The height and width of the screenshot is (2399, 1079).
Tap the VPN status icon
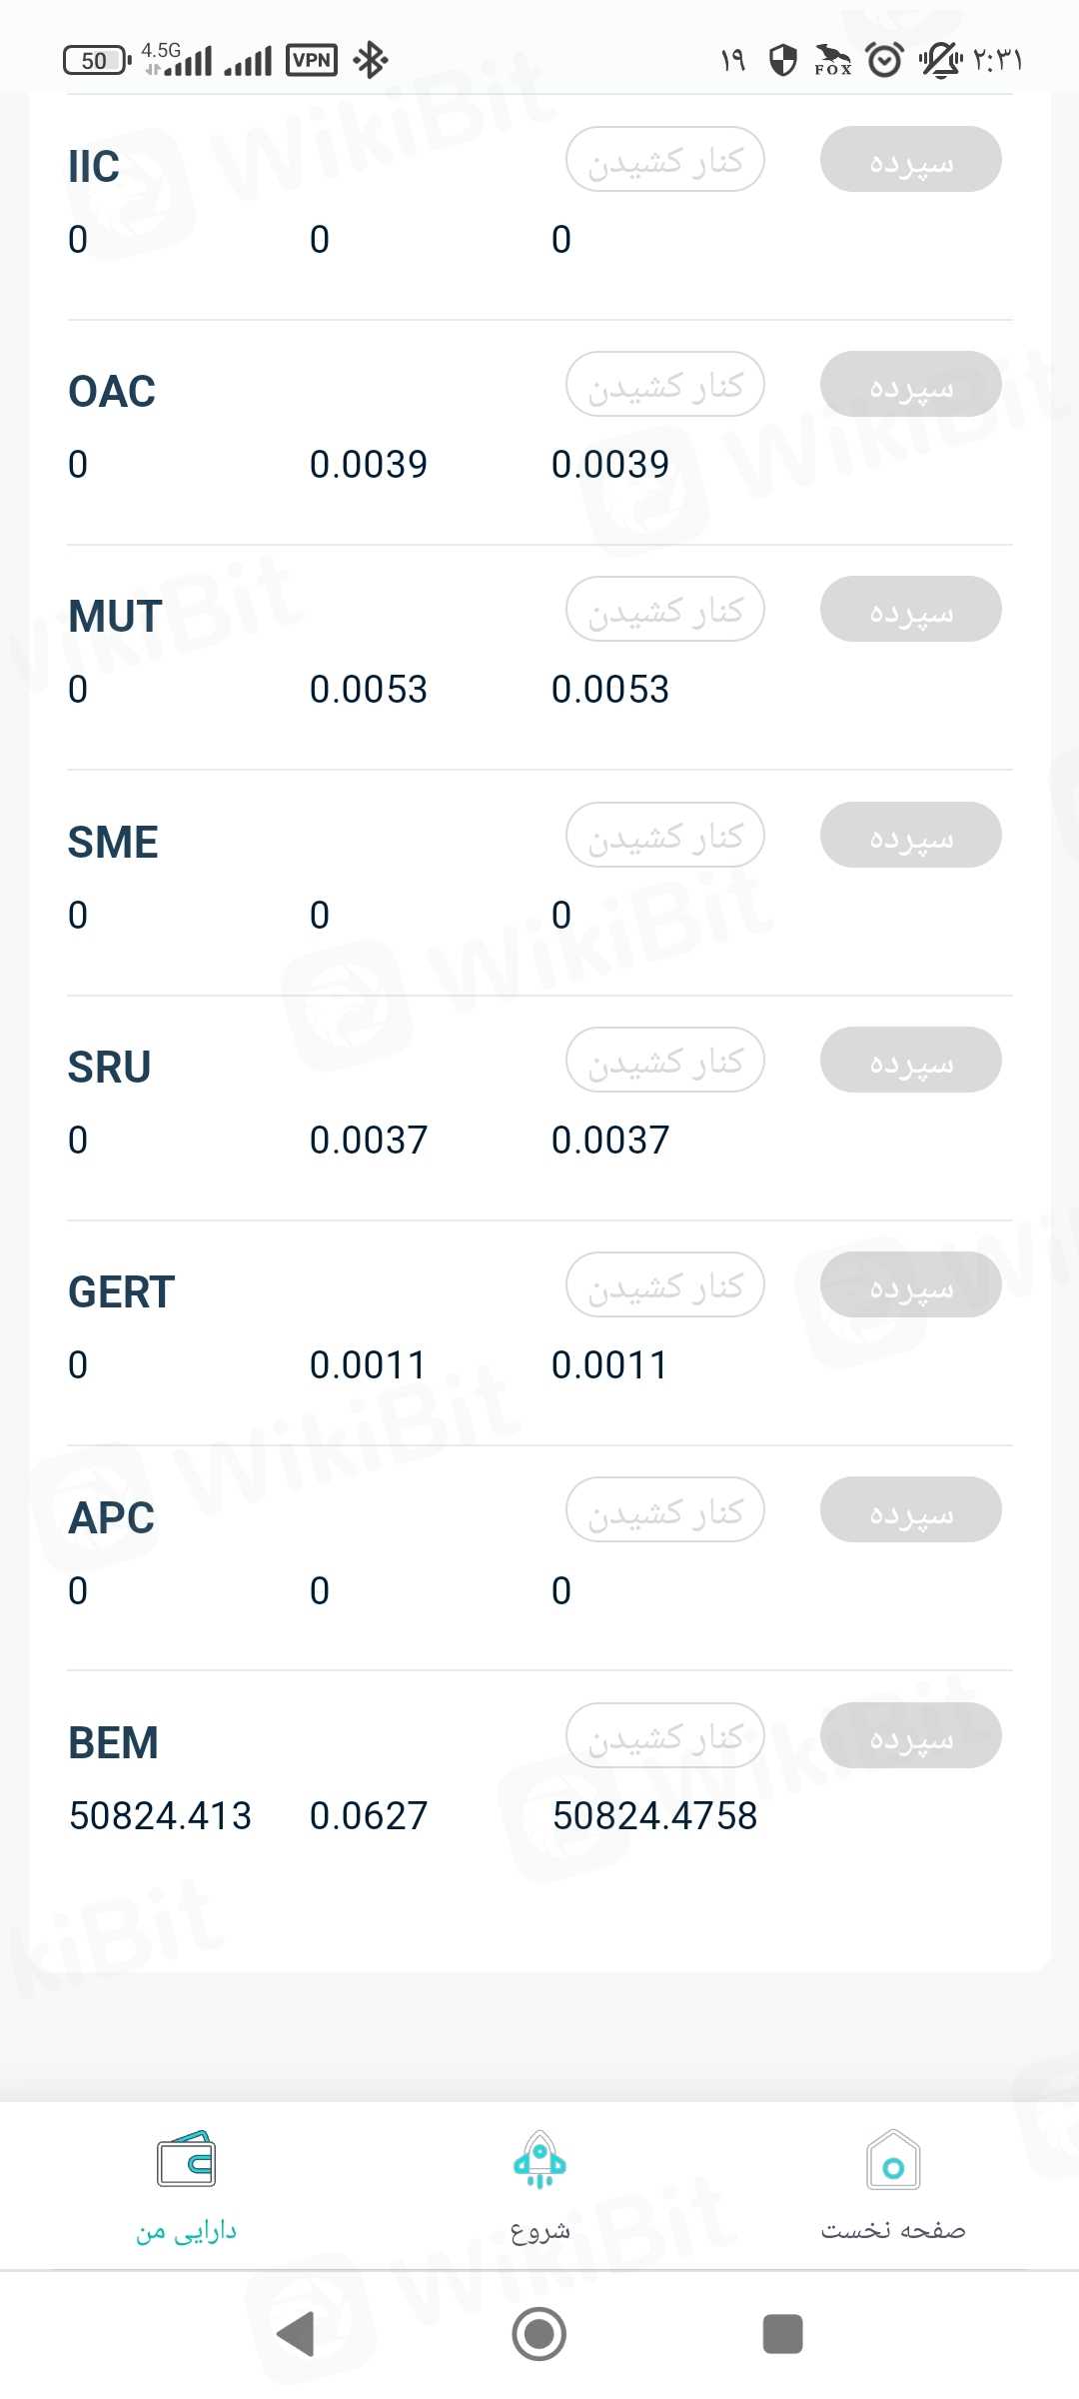(x=312, y=60)
